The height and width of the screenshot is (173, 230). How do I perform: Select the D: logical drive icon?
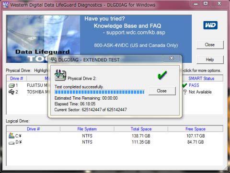tap(11, 143)
